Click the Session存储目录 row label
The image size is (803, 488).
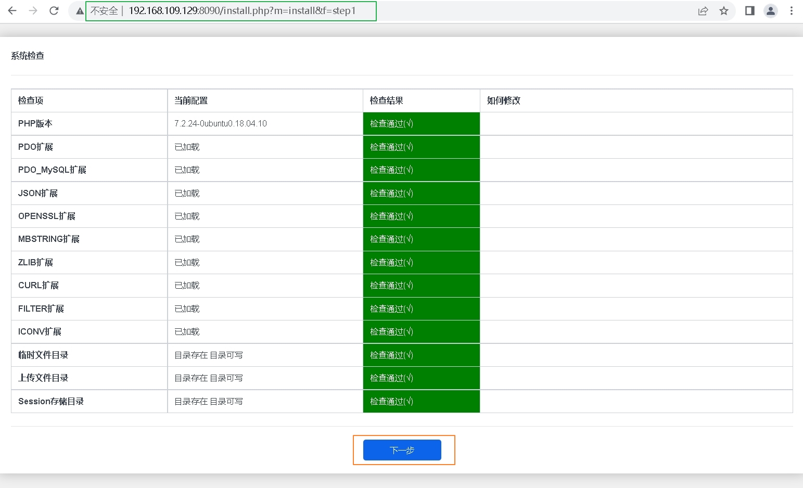51,402
